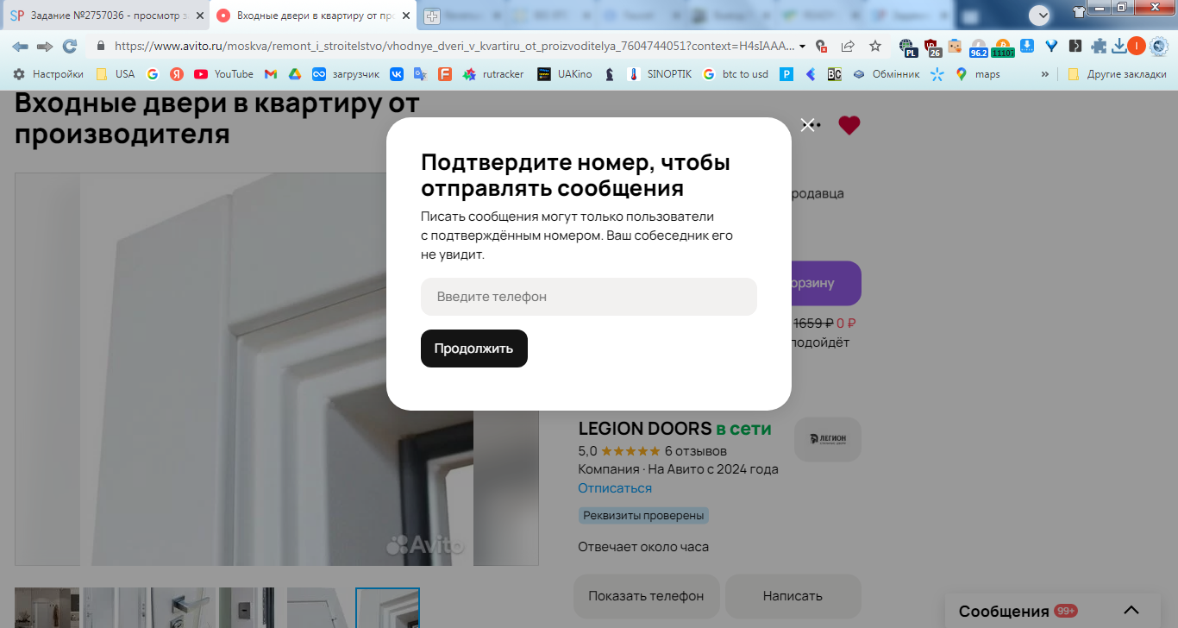Open the 'maps' bookmark
The width and height of the screenshot is (1178, 628).
point(978,74)
